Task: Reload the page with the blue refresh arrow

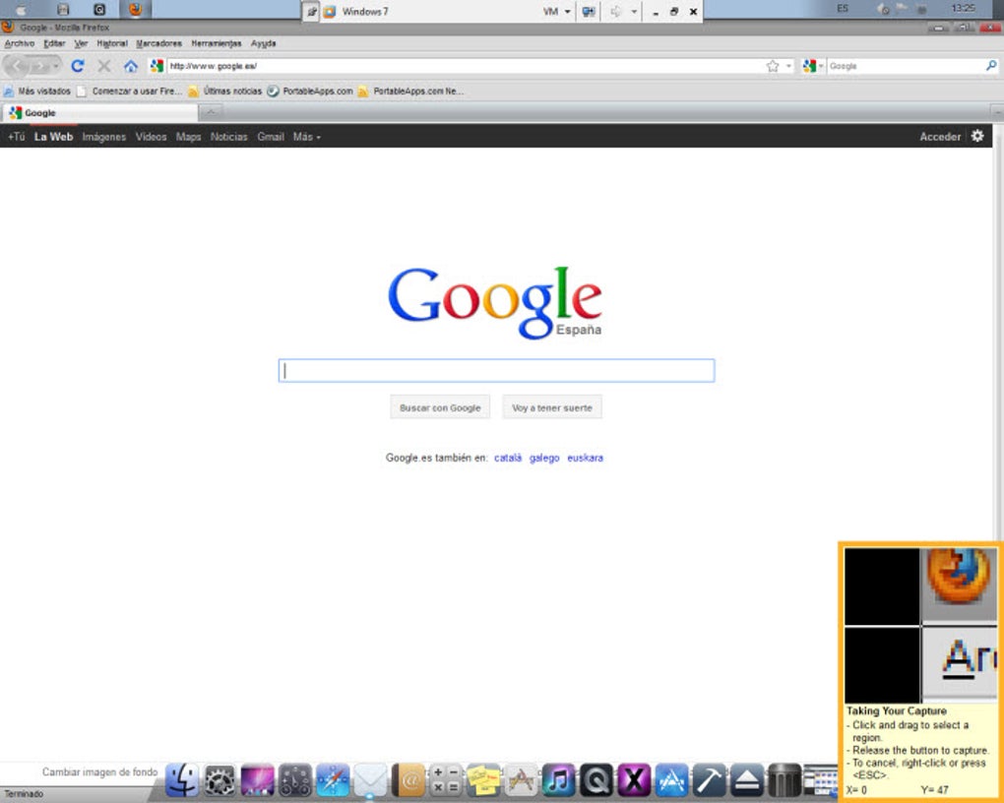Action: pos(78,65)
